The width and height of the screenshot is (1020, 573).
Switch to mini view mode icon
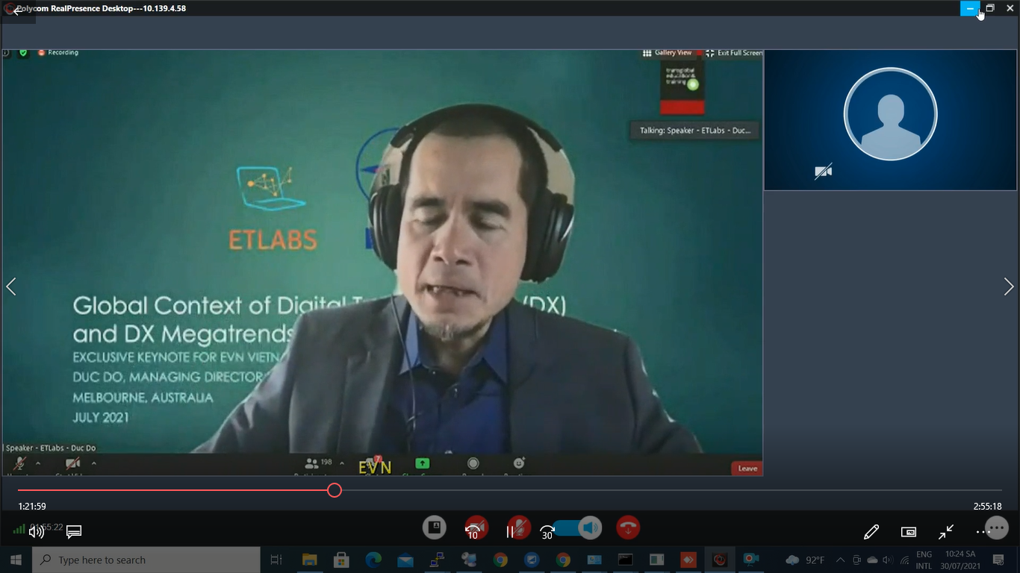pos(909,532)
